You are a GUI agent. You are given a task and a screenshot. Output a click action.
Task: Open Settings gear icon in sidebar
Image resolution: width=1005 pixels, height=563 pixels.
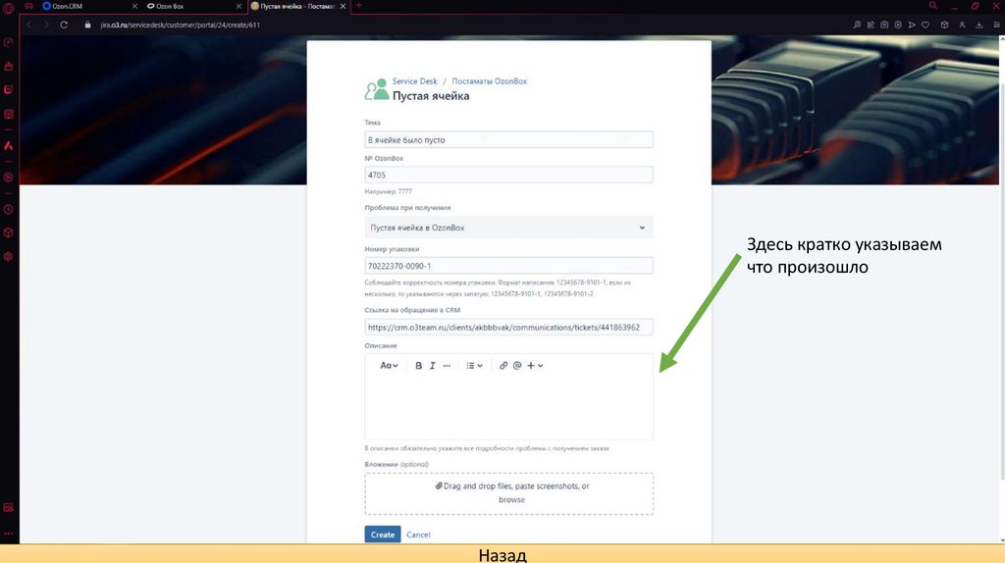click(8, 256)
